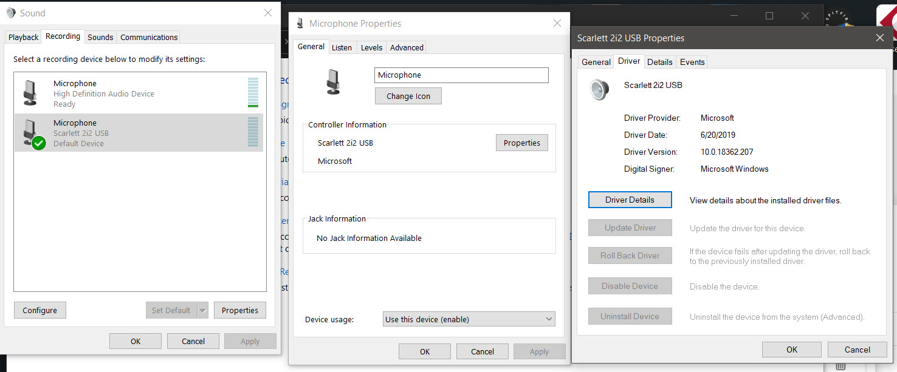This screenshot has width=897, height=372.
Task: Switch to the Events tab
Action: pyautogui.click(x=692, y=62)
